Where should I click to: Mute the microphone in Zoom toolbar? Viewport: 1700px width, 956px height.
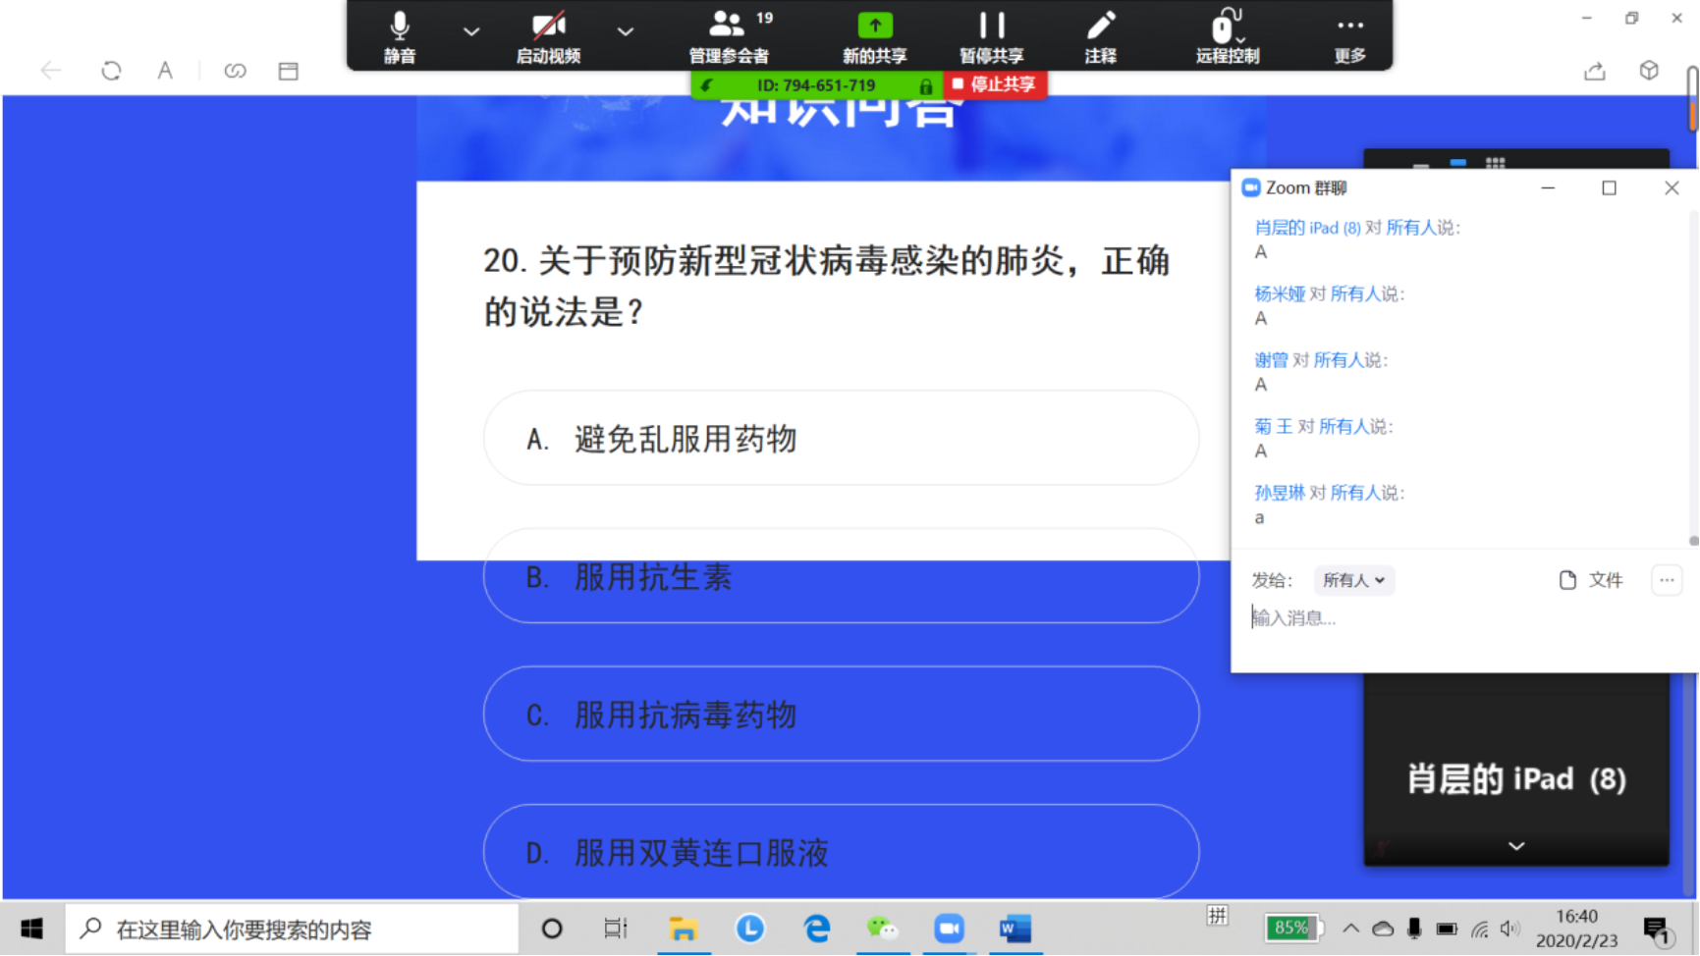click(x=399, y=35)
